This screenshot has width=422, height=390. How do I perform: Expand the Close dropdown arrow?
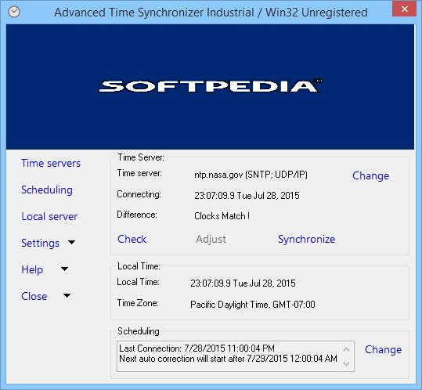67,295
